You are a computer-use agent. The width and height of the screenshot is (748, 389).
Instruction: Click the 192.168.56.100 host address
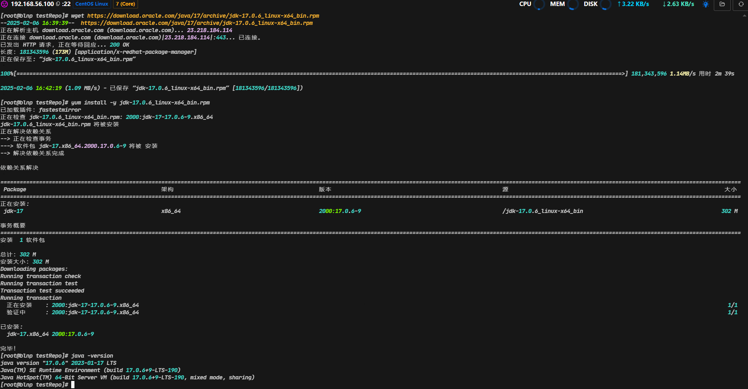(32, 4)
